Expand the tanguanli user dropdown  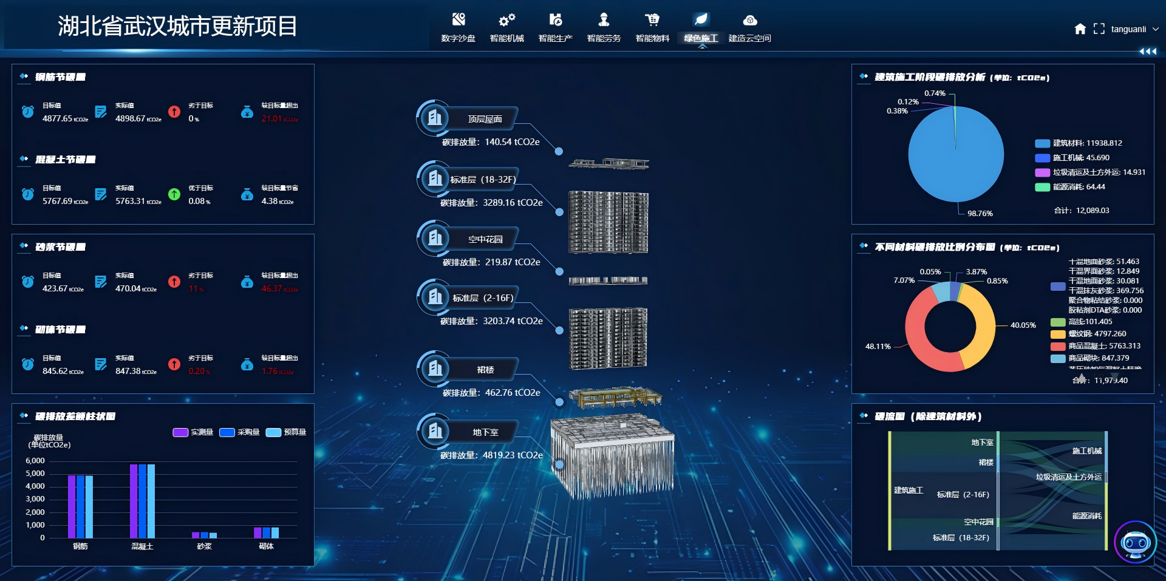point(1155,29)
